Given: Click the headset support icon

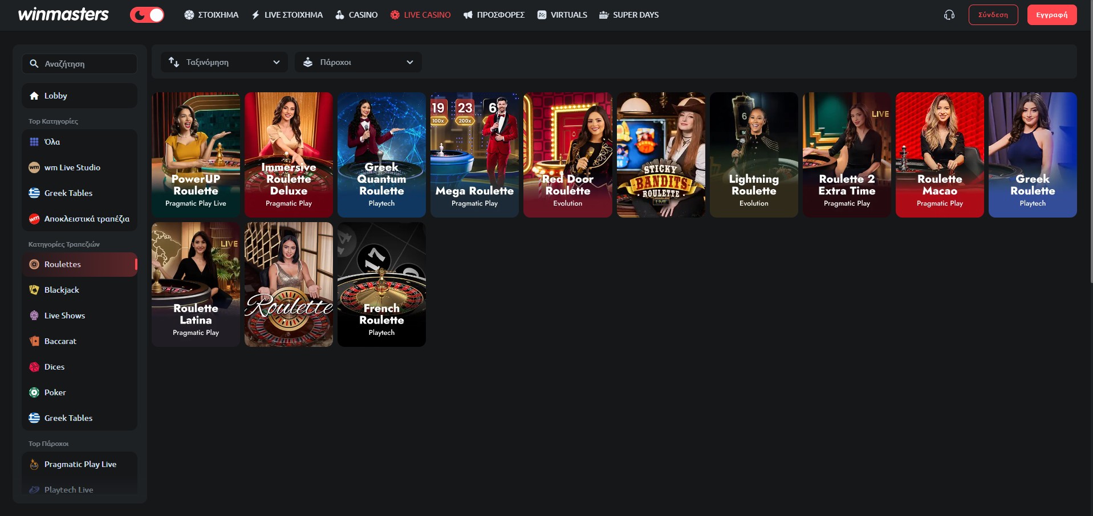Looking at the screenshot, I should point(949,15).
